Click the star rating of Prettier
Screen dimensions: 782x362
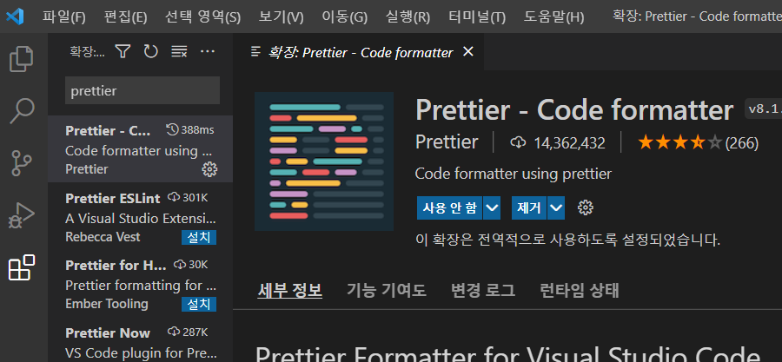tap(679, 143)
